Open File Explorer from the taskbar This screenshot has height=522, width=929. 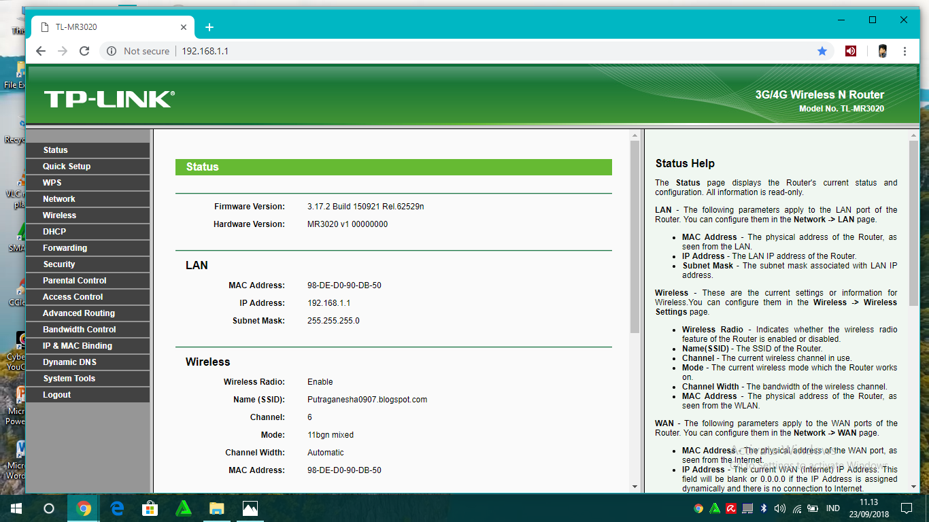click(x=217, y=508)
